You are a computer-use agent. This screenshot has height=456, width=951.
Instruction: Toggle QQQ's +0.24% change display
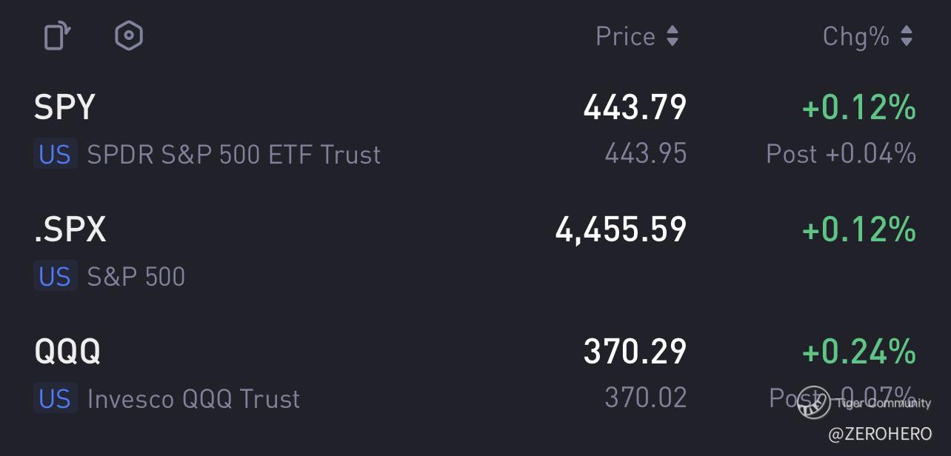tap(858, 351)
